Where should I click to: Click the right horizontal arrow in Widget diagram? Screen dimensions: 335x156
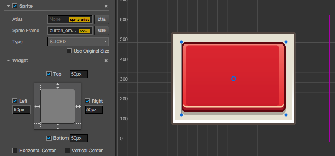(78, 106)
